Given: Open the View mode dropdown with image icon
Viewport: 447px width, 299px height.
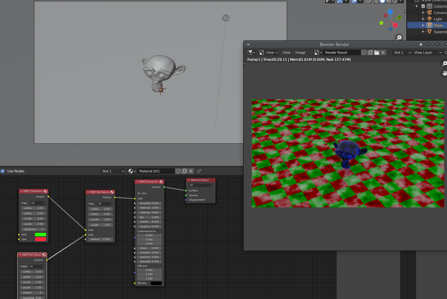Looking at the screenshot, I should [x=268, y=52].
